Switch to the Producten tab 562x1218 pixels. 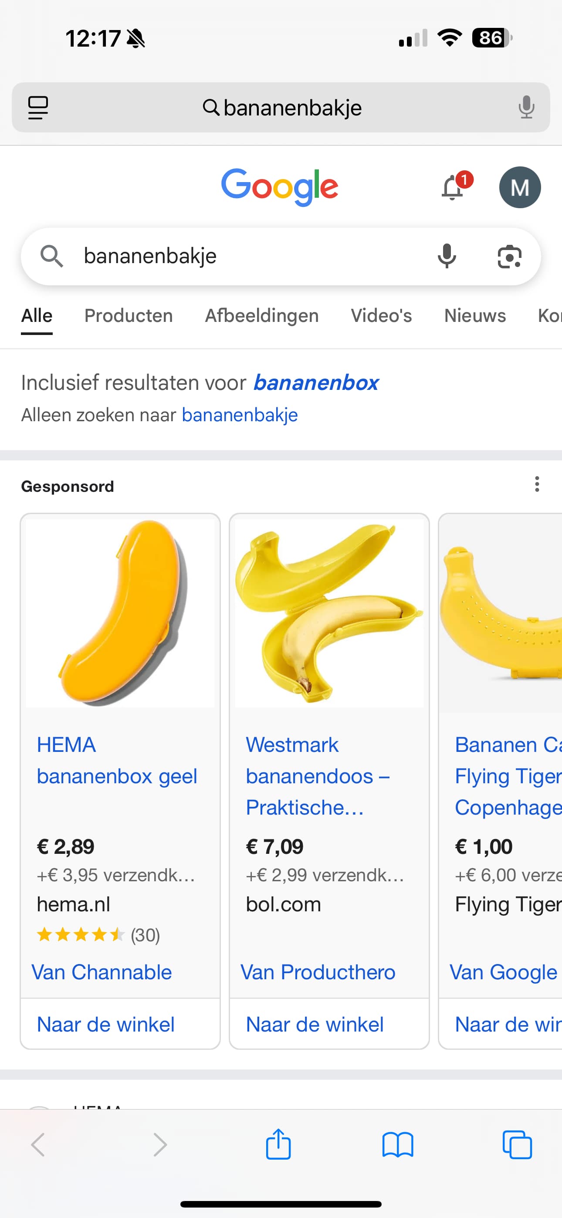click(128, 316)
